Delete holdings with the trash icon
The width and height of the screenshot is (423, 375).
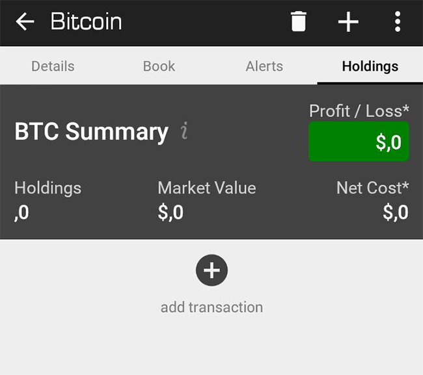click(298, 21)
